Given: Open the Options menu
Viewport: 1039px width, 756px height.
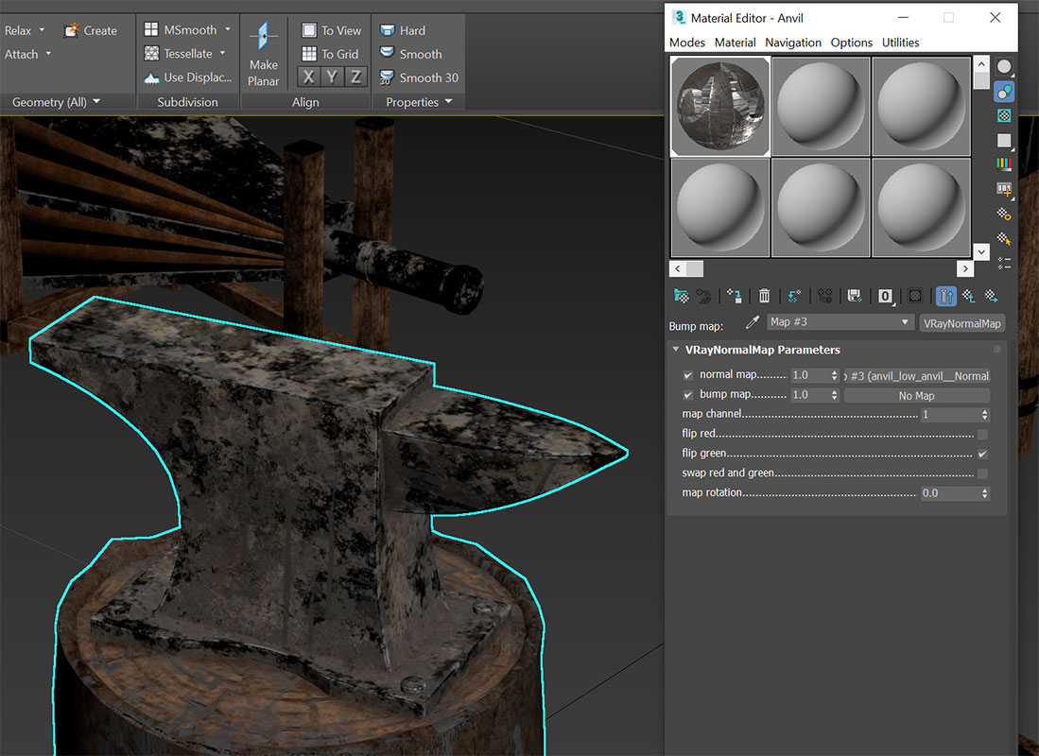Looking at the screenshot, I should pyautogui.click(x=852, y=43).
